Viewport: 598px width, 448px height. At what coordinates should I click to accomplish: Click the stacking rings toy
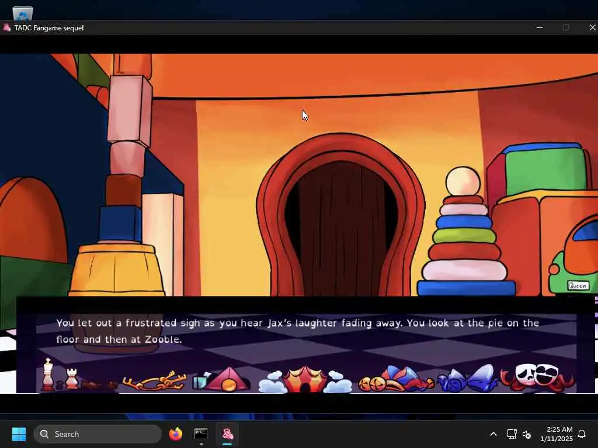click(x=465, y=232)
